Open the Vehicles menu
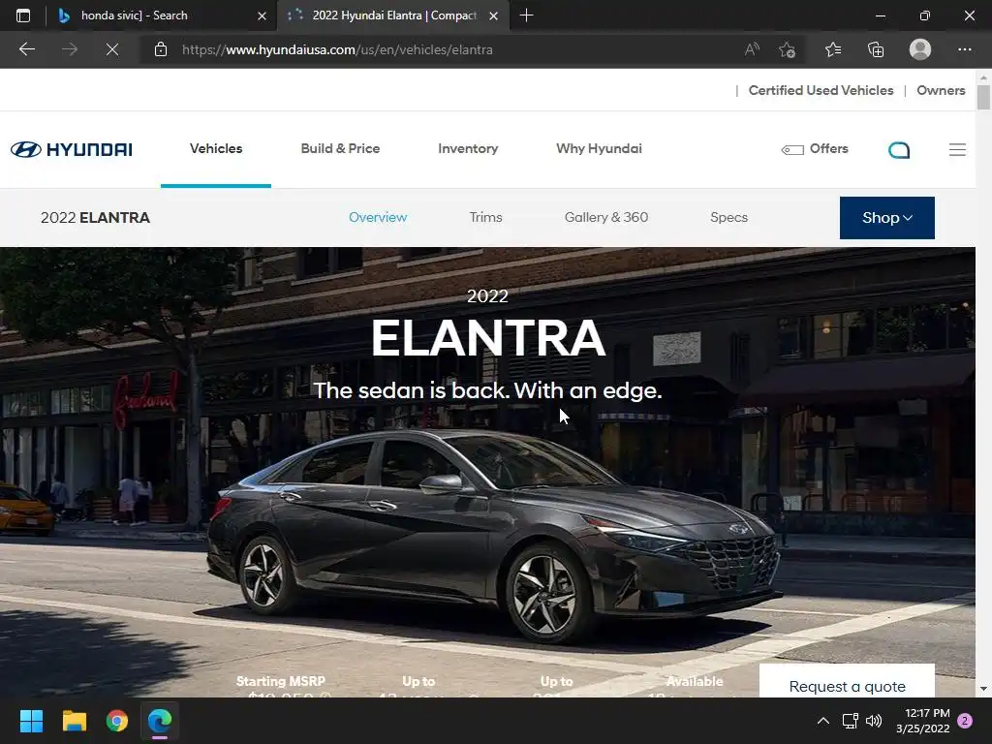 tap(216, 148)
